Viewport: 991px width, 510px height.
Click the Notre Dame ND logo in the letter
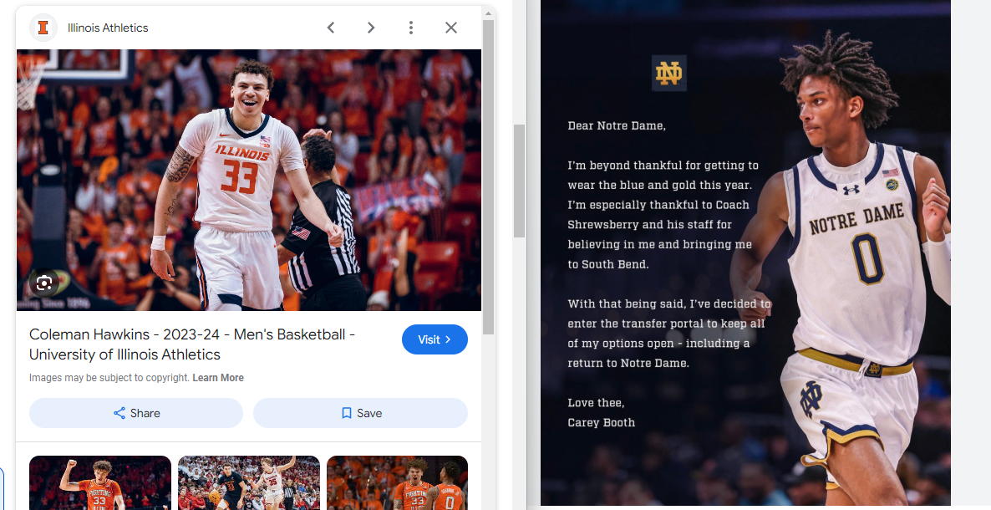click(x=668, y=74)
